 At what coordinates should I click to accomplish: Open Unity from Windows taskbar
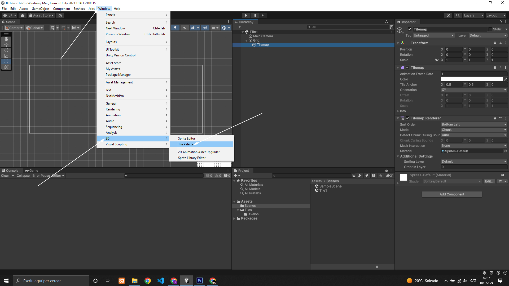[x=187, y=281]
